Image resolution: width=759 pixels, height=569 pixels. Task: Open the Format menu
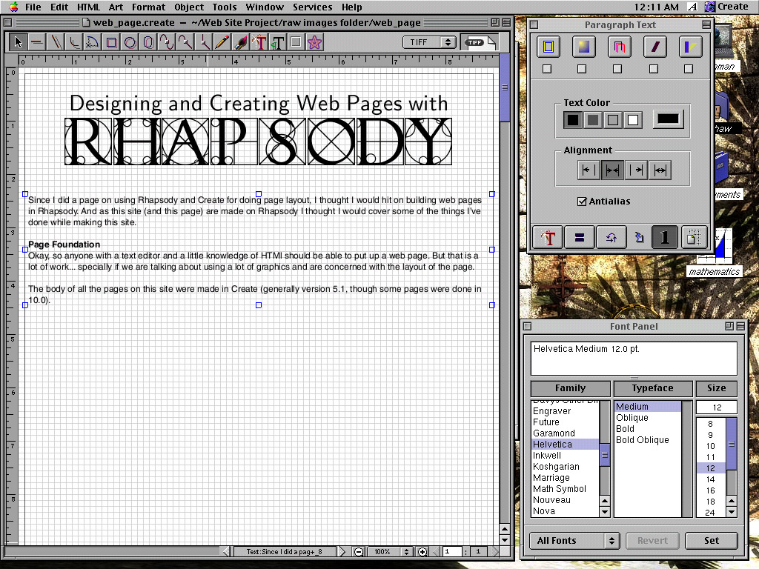148,7
